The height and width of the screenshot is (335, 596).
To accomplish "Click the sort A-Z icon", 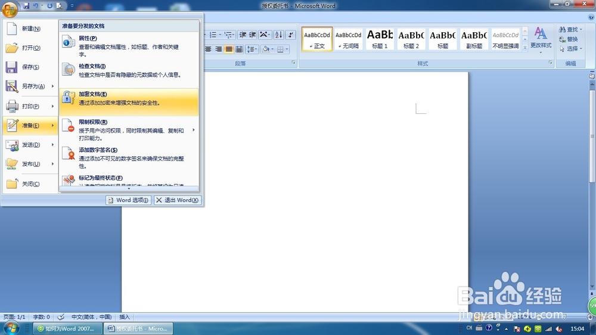I will (278, 35).
